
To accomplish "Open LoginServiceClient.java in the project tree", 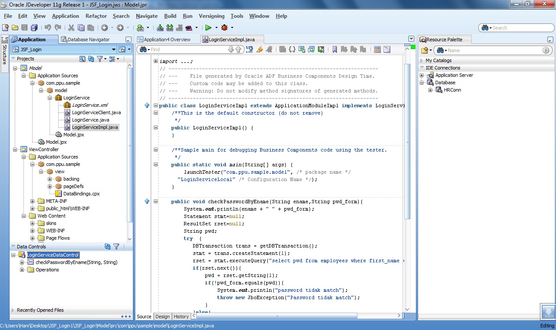I will (x=96, y=112).
